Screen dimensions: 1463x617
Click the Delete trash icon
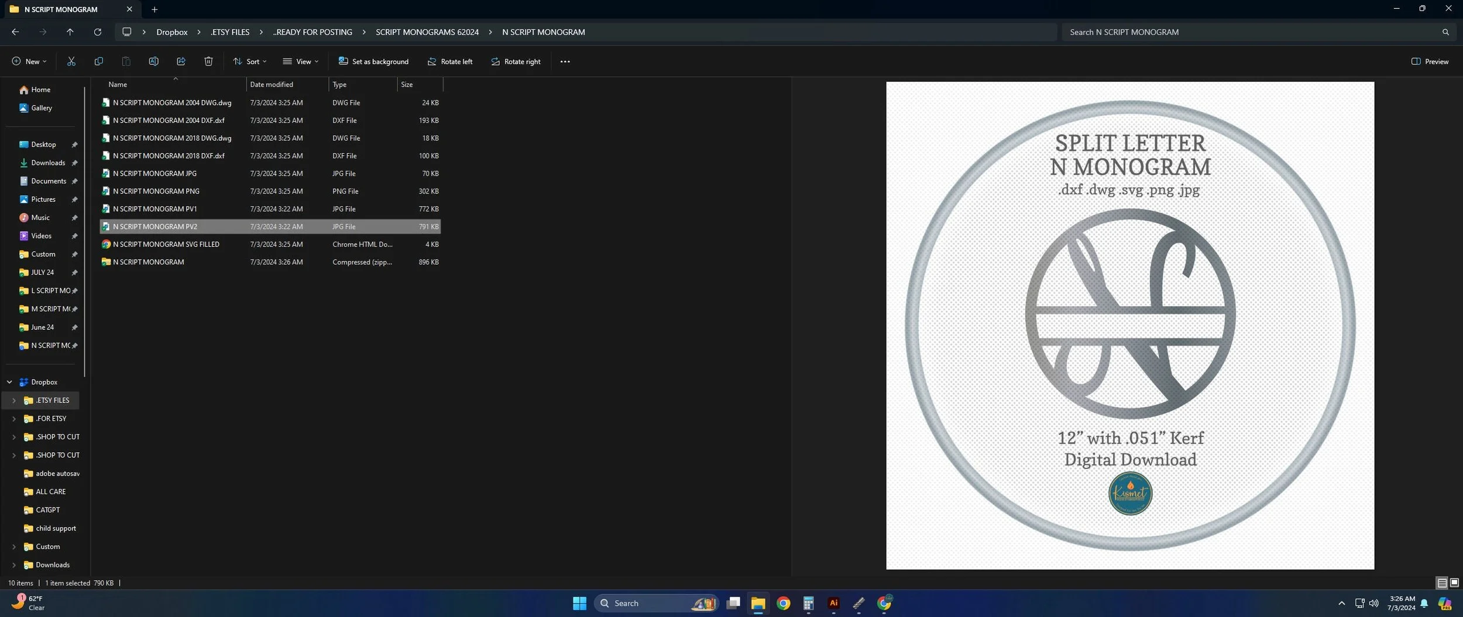pyautogui.click(x=208, y=61)
